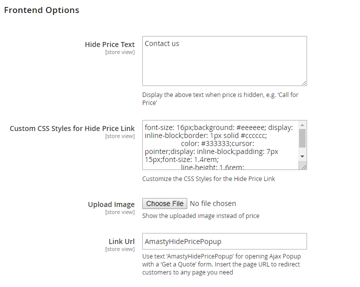Click the scrollbar thumb in CSS textarea
This screenshot has width=360, height=287.
pos(302,137)
